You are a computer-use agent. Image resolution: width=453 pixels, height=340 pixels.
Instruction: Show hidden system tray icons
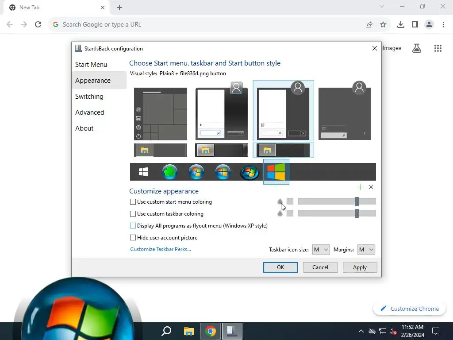click(361, 331)
